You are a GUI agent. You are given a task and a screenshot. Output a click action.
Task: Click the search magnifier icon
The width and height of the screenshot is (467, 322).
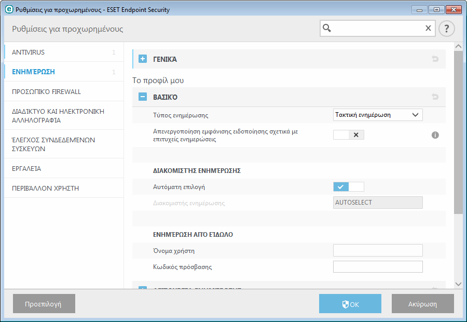[327, 28]
